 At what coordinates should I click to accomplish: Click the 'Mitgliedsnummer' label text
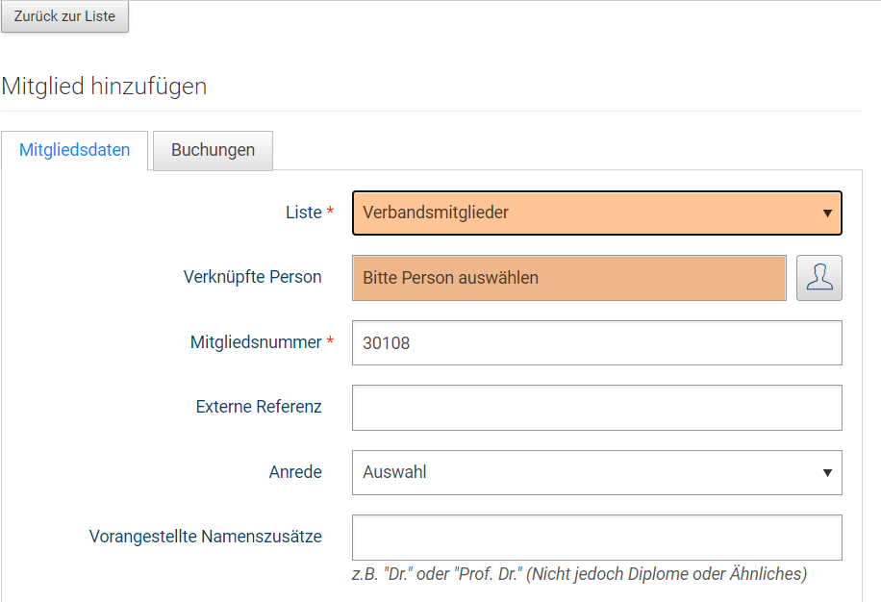click(x=255, y=341)
